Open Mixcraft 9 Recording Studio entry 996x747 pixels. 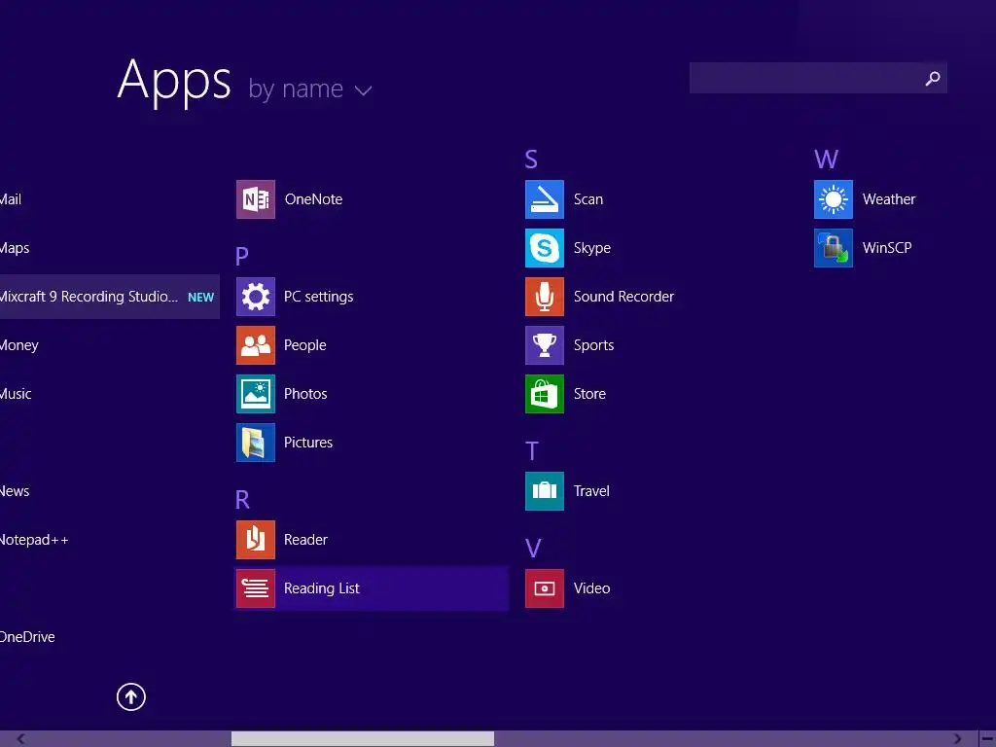click(x=109, y=297)
